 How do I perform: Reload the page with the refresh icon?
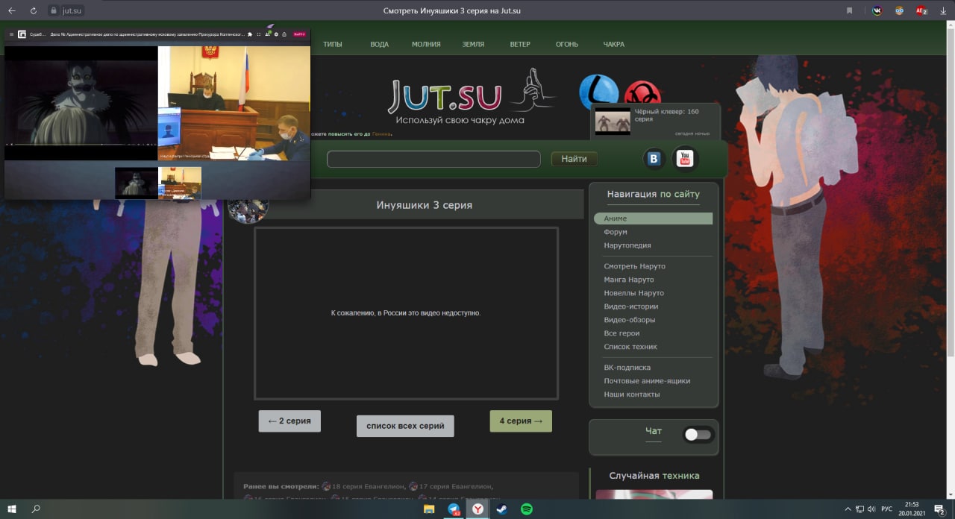tap(34, 10)
